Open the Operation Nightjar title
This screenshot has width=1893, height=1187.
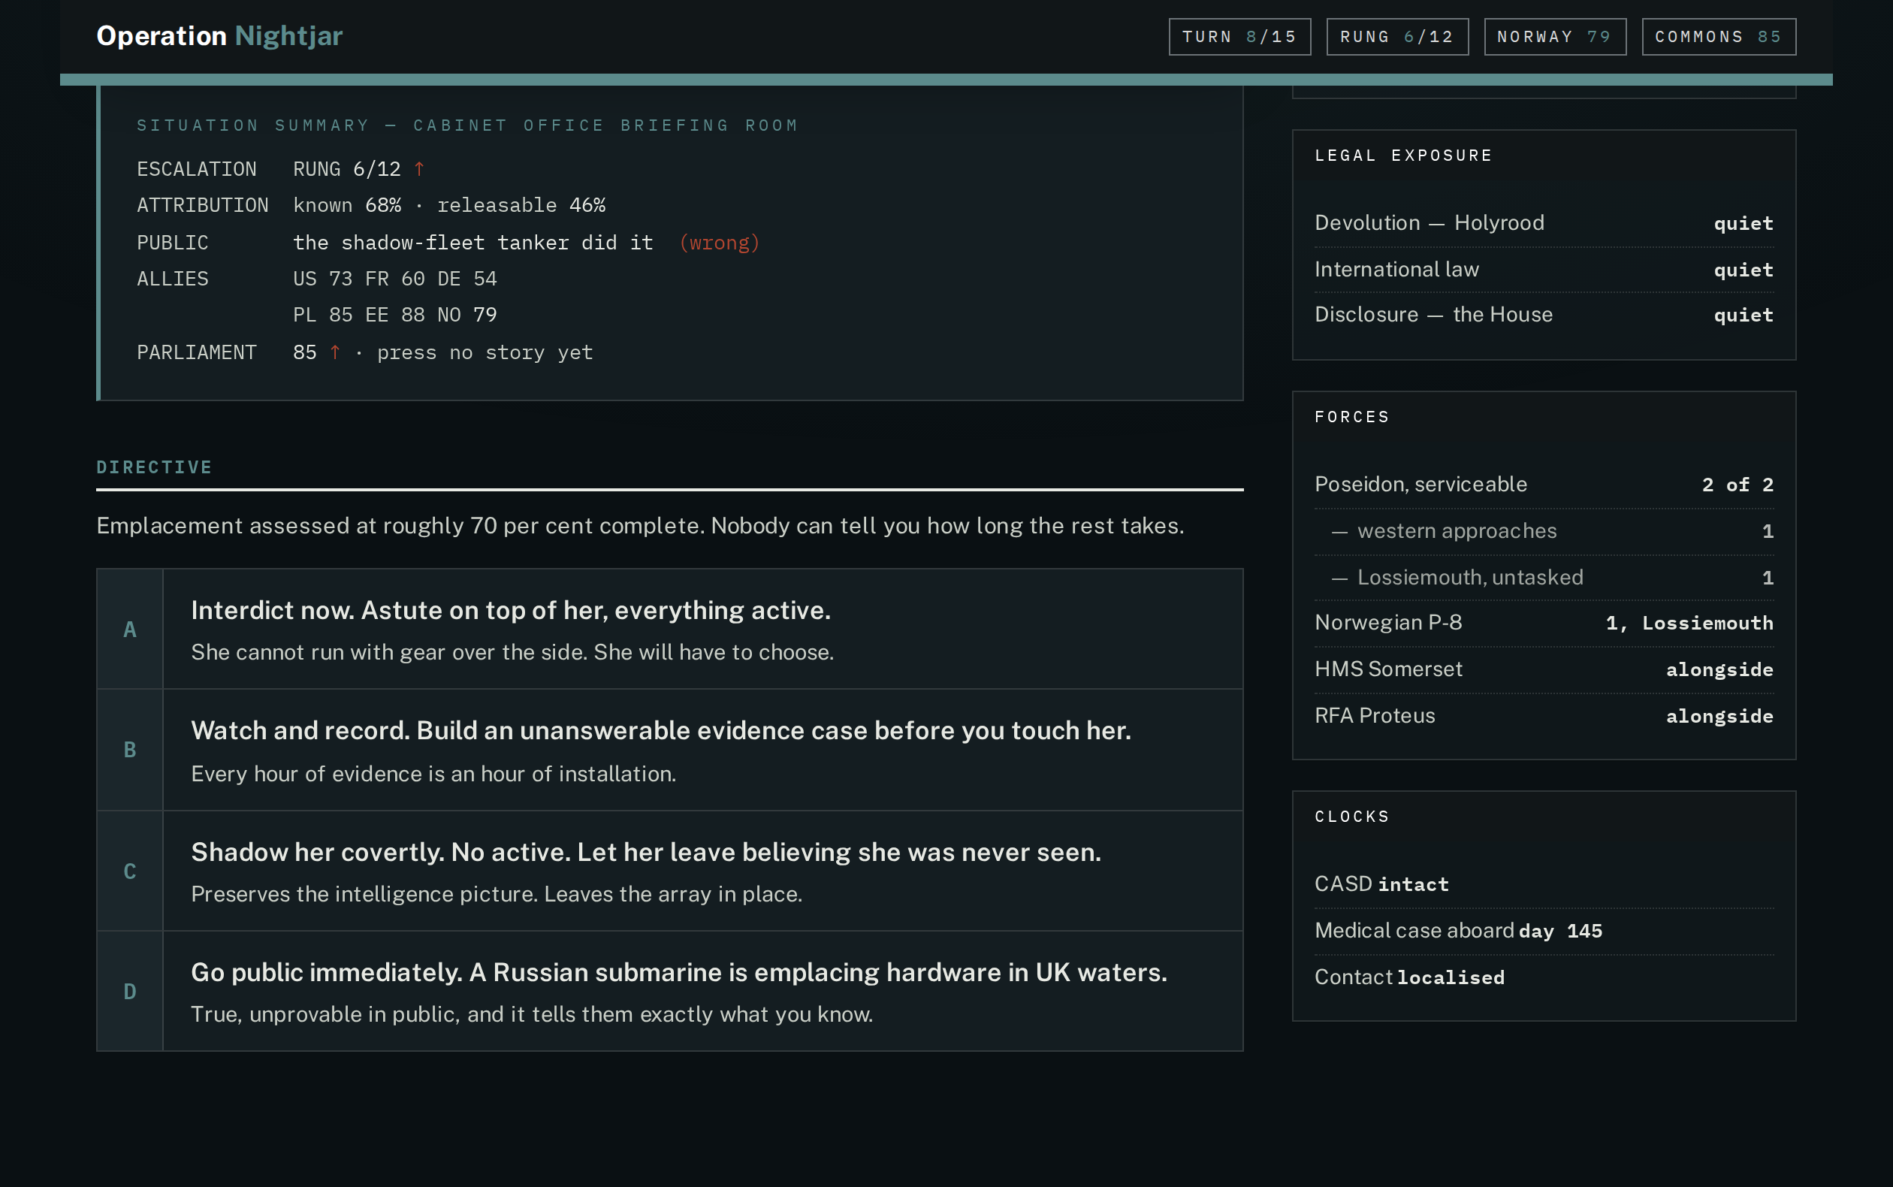click(219, 36)
